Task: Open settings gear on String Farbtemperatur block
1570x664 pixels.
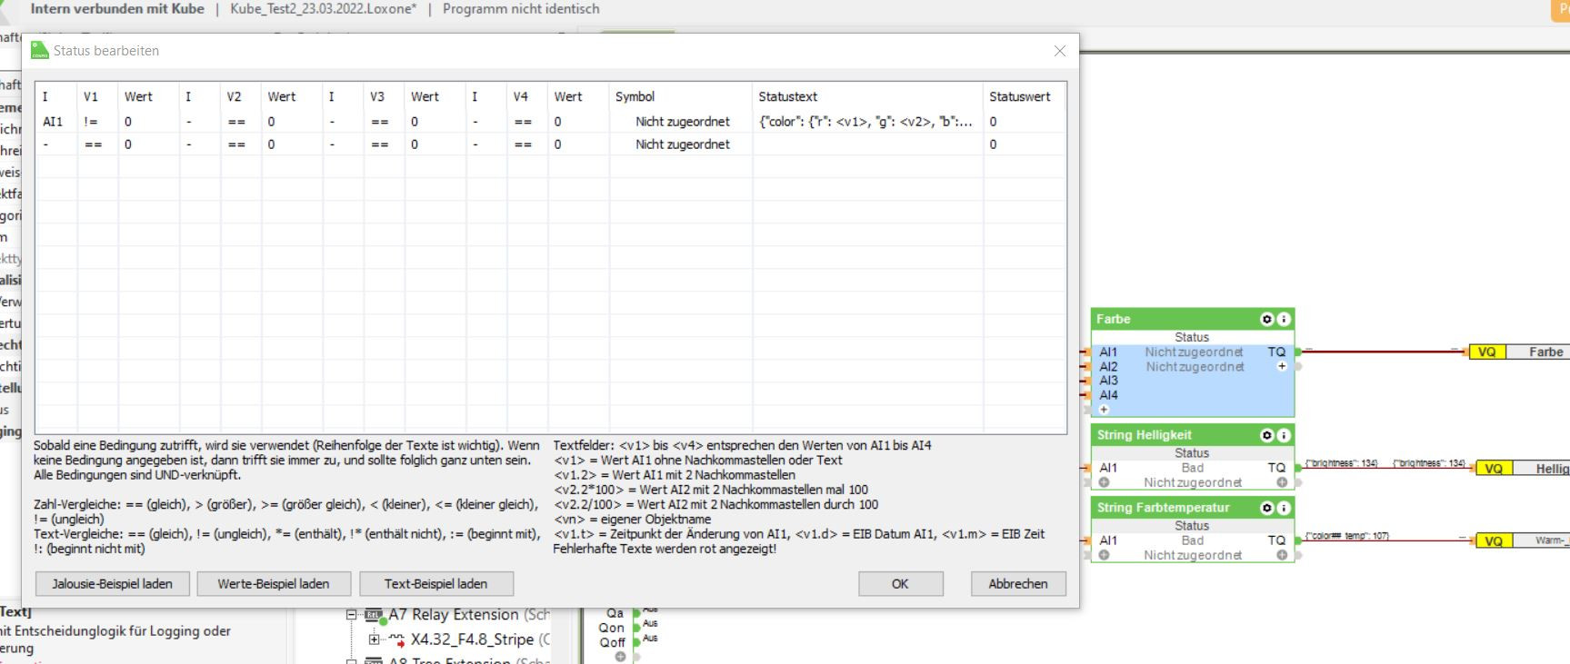Action: [x=1267, y=508]
